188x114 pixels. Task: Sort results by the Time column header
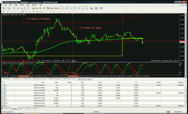click(43, 82)
